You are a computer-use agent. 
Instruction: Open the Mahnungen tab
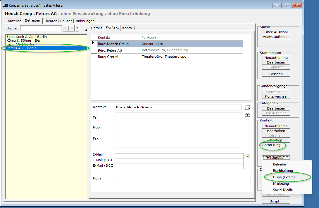(x=85, y=21)
